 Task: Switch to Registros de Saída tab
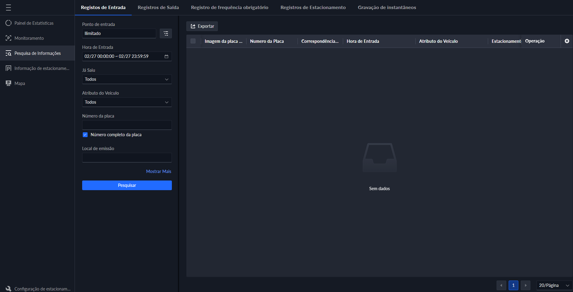158,8
